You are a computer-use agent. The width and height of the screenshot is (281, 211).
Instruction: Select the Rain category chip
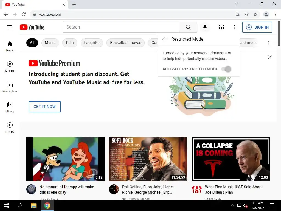coord(70,43)
